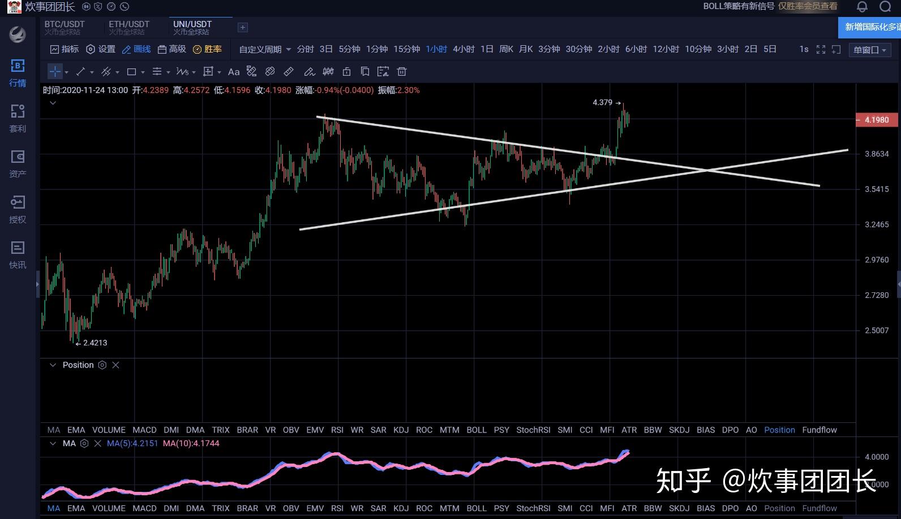
Task: Lock all drawings with padlock icon
Action: (x=347, y=71)
